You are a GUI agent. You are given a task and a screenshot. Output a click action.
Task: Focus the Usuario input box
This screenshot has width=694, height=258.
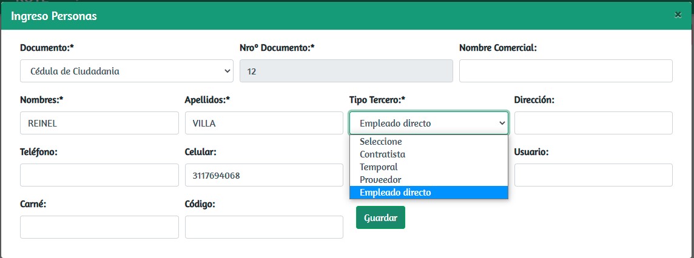point(593,175)
